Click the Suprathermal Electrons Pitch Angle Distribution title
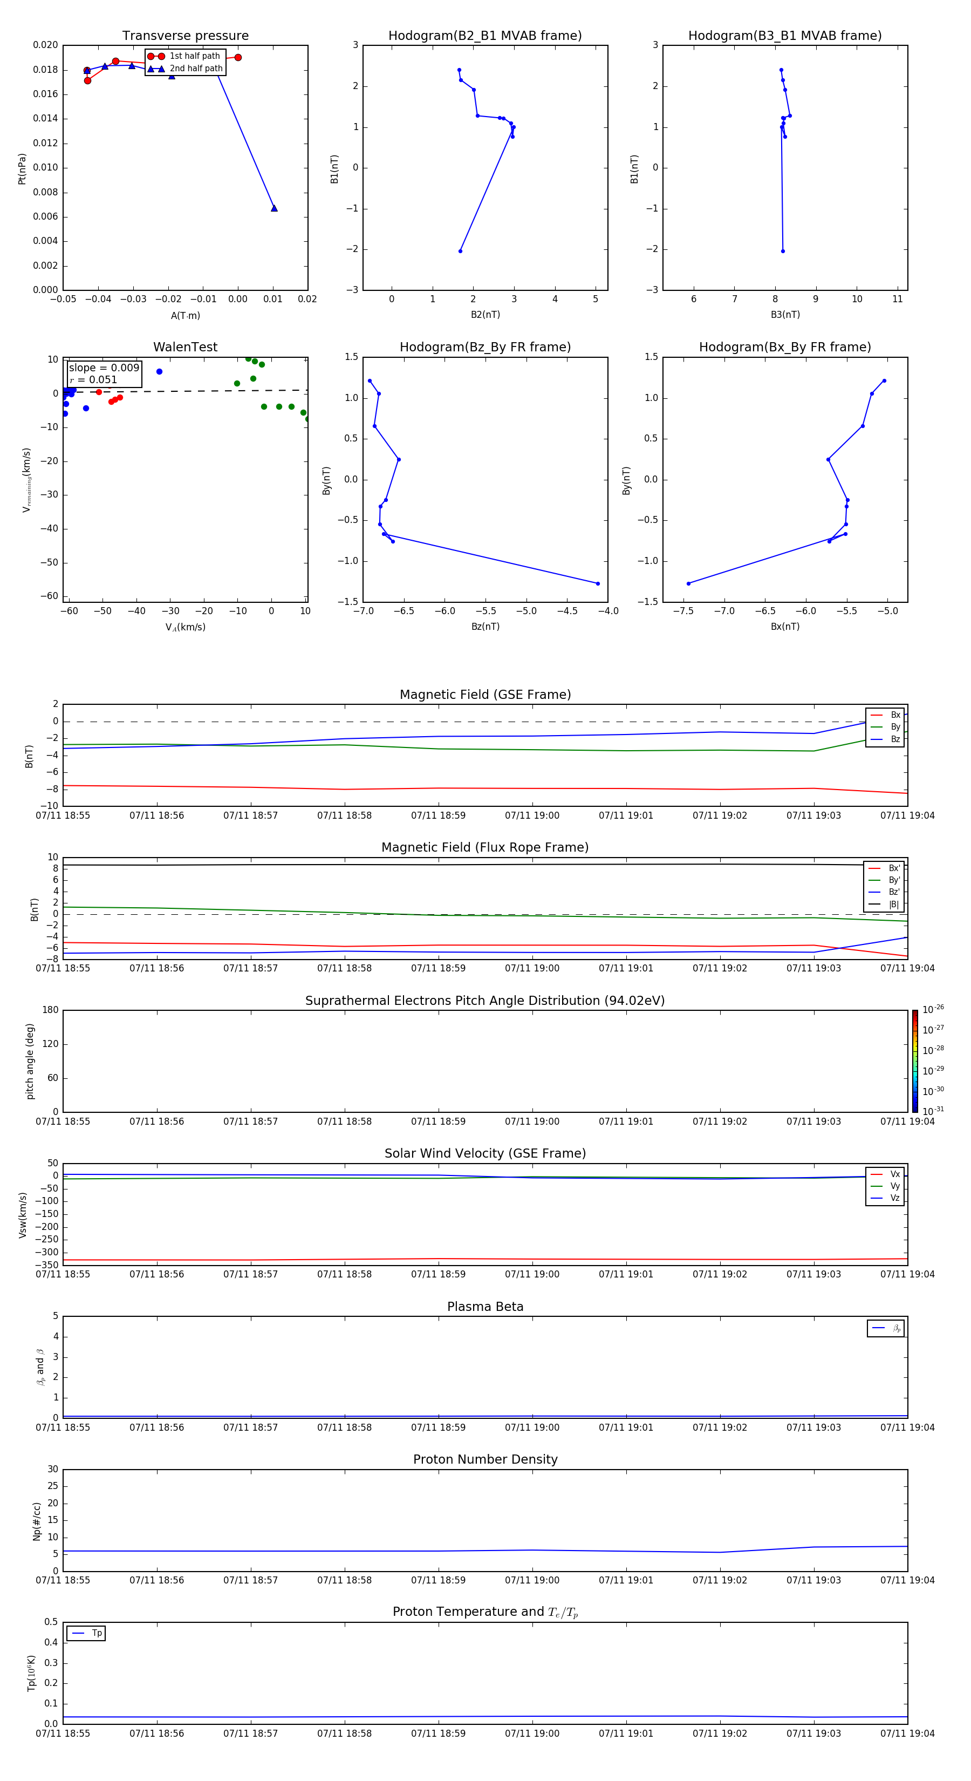This screenshot has height=1781, width=971. pyautogui.click(x=485, y=1001)
